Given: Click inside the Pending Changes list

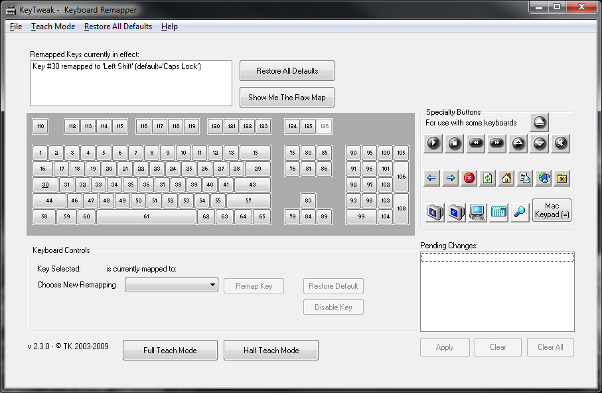Looking at the screenshot, I should tap(497, 291).
